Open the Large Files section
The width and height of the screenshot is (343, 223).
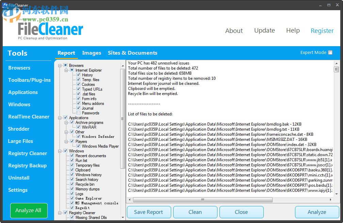21,141
